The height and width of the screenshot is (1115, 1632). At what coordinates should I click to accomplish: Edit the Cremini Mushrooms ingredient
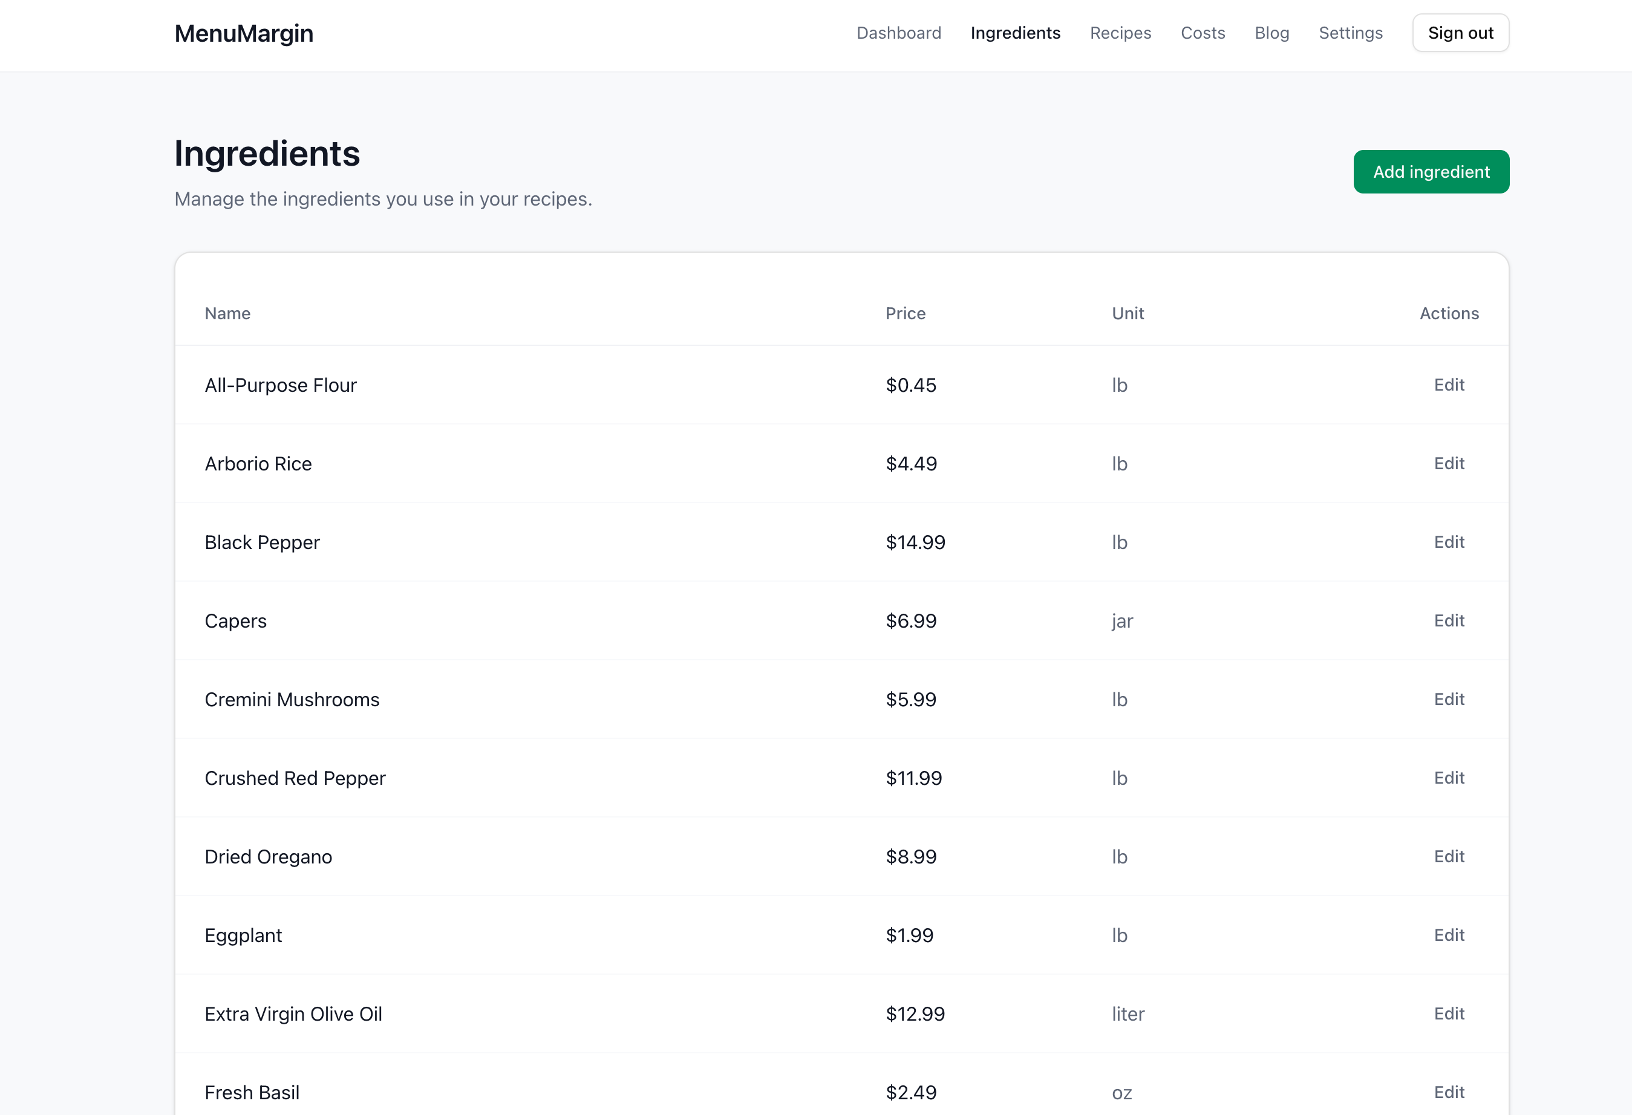[x=1449, y=700]
